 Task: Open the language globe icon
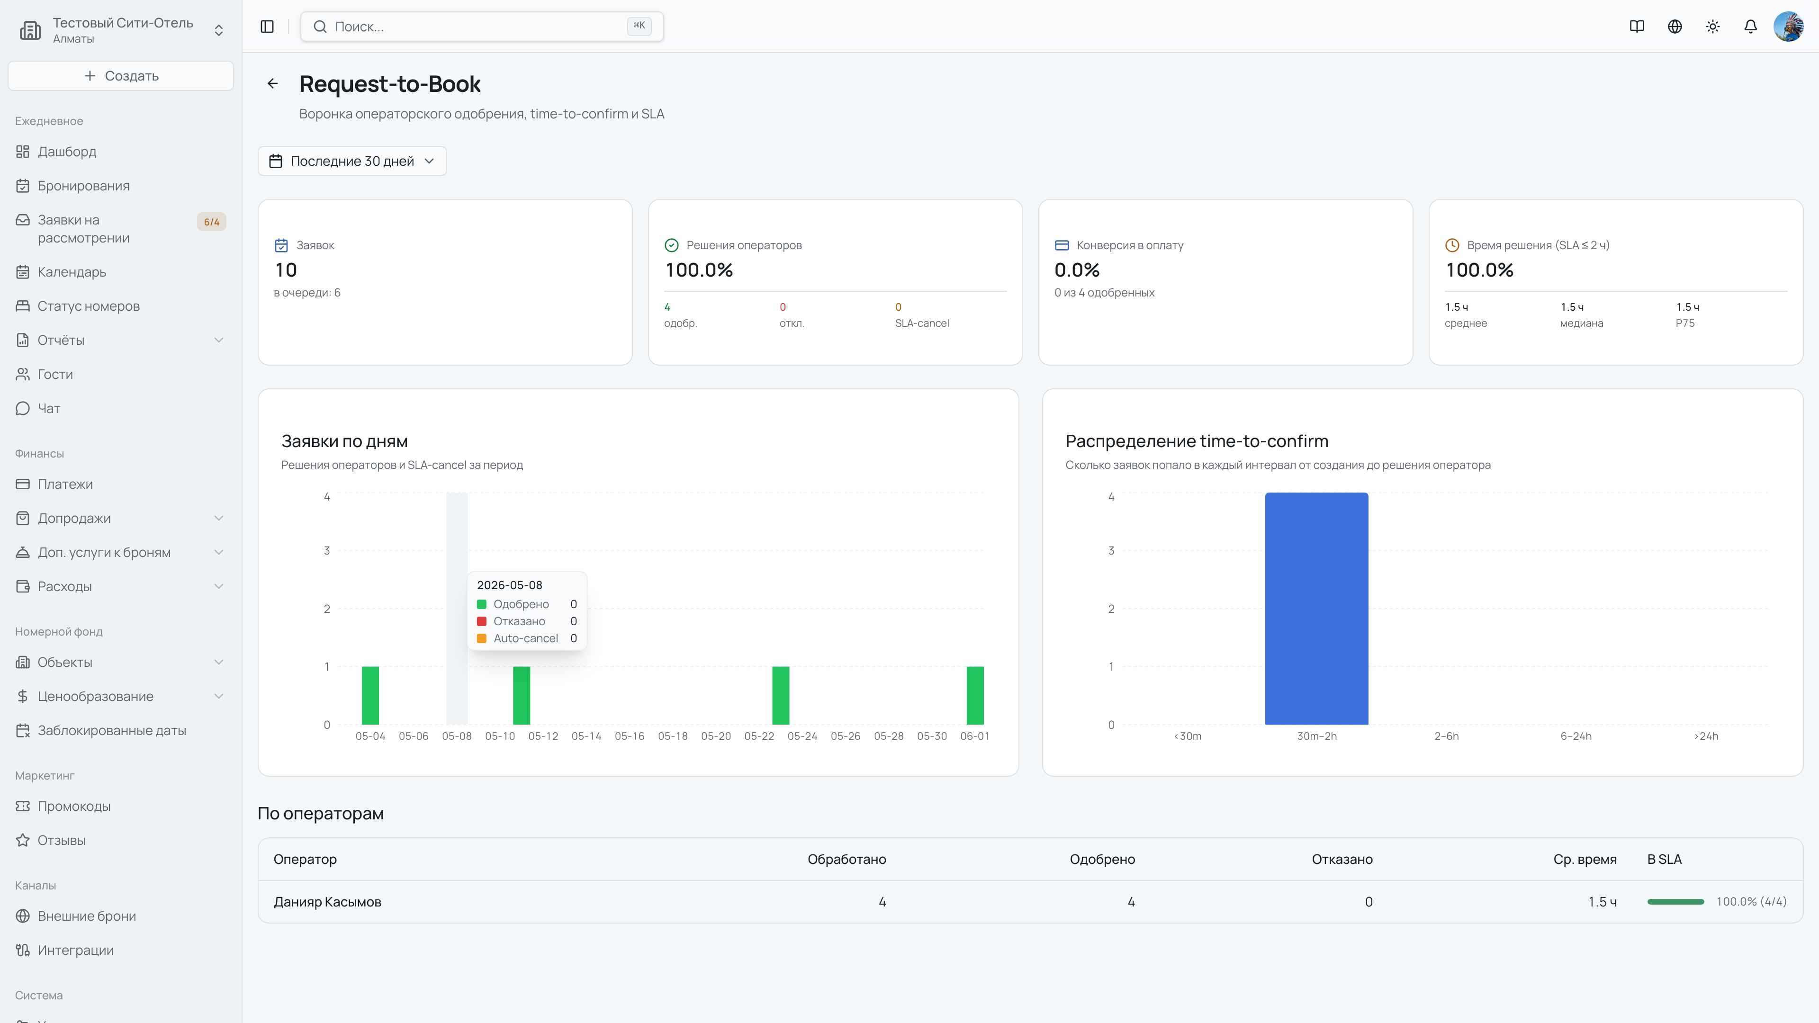1675,26
